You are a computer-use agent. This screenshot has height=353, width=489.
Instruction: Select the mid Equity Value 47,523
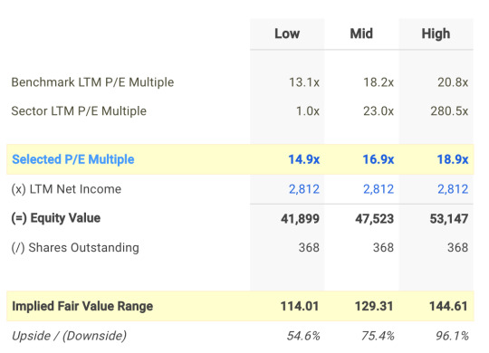[375, 219]
